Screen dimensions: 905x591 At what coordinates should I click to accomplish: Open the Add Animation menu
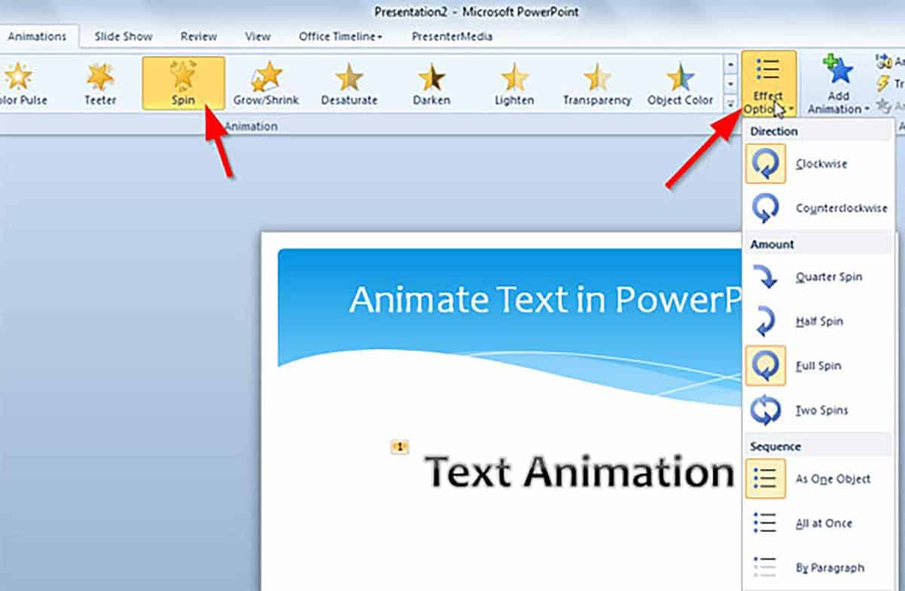839,84
